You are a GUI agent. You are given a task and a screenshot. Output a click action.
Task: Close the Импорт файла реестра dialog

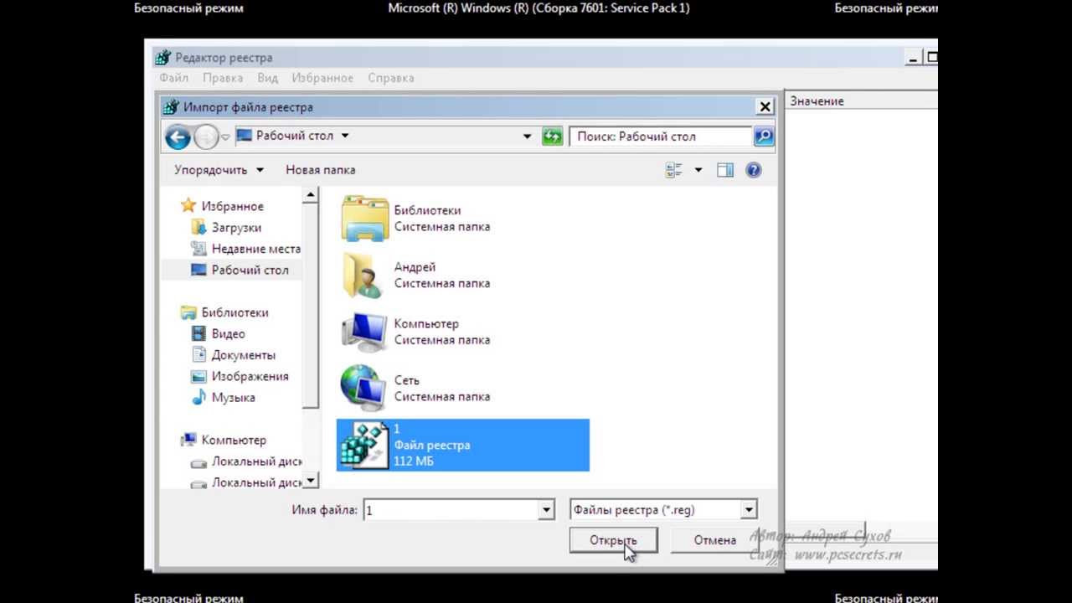(x=765, y=107)
